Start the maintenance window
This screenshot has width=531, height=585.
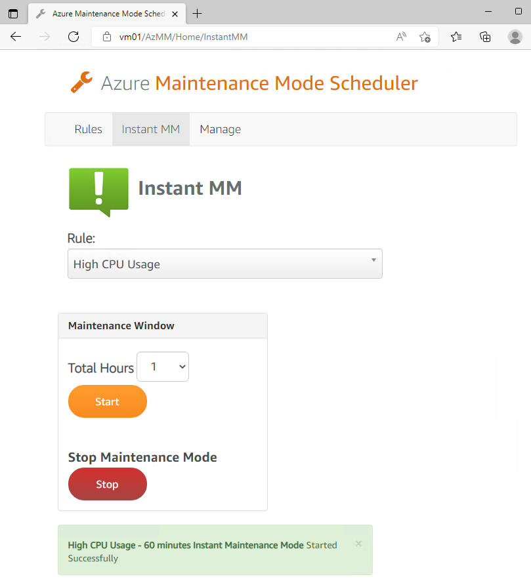(x=108, y=401)
